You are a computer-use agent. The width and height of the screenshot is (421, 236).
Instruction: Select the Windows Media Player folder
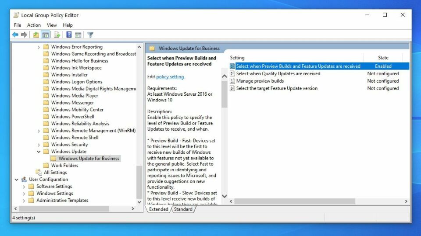pos(75,96)
